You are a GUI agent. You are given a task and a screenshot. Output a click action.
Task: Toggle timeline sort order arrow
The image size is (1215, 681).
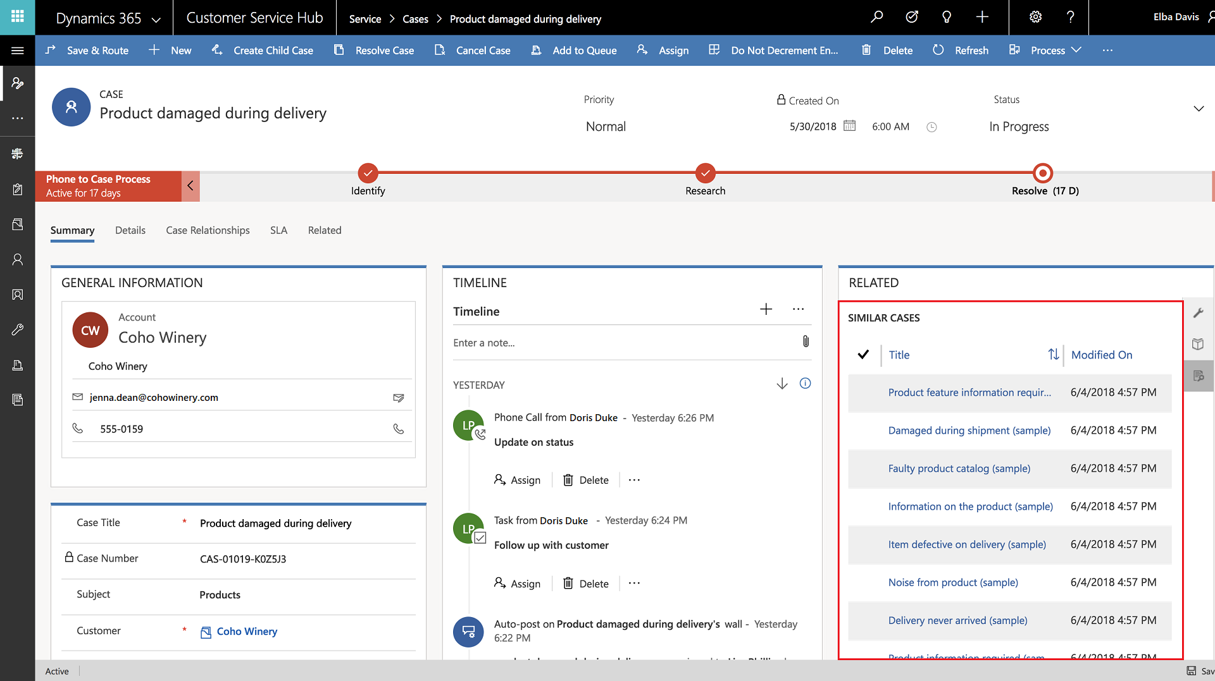[782, 383]
